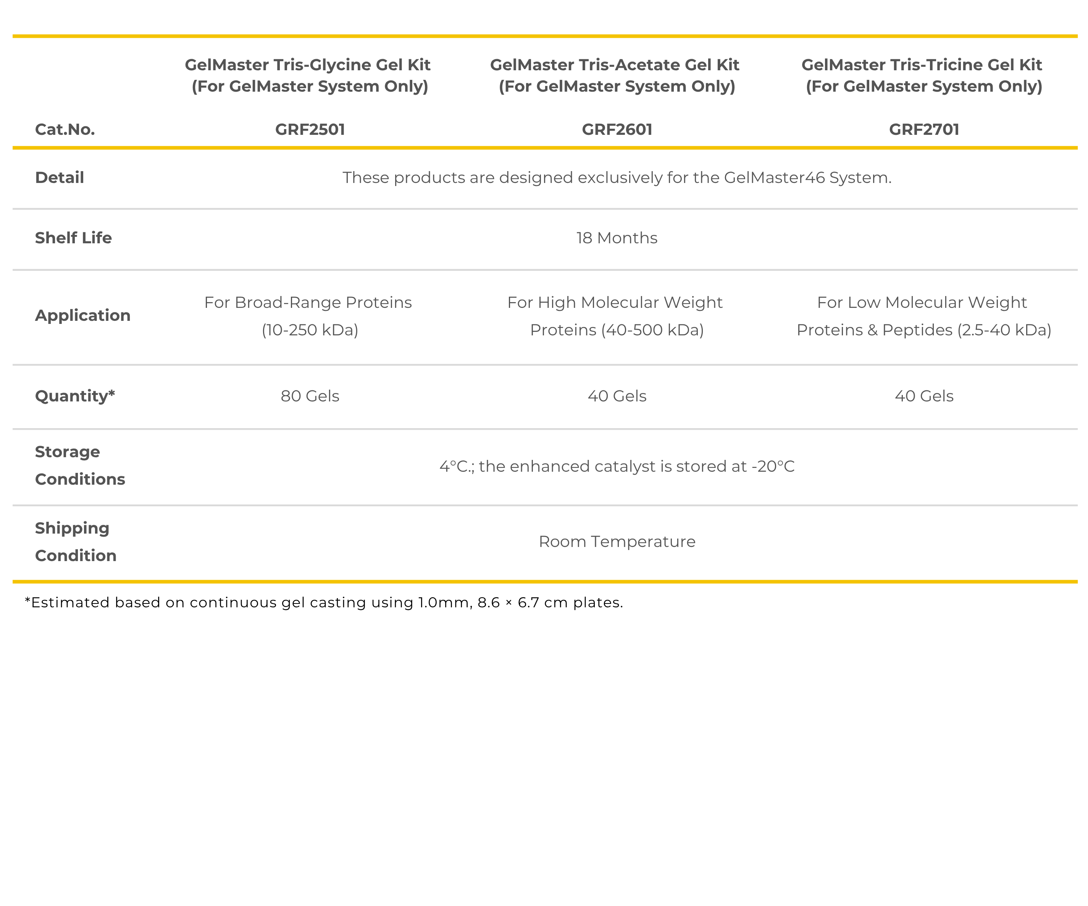Select the High Molecular Weight Proteins text
The width and height of the screenshot is (1088, 906).
pos(615,315)
